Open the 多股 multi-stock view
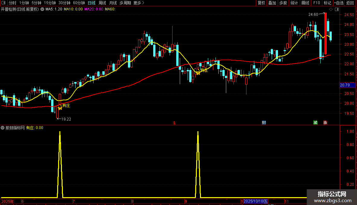The image size is (357, 205). click(283, 3)
